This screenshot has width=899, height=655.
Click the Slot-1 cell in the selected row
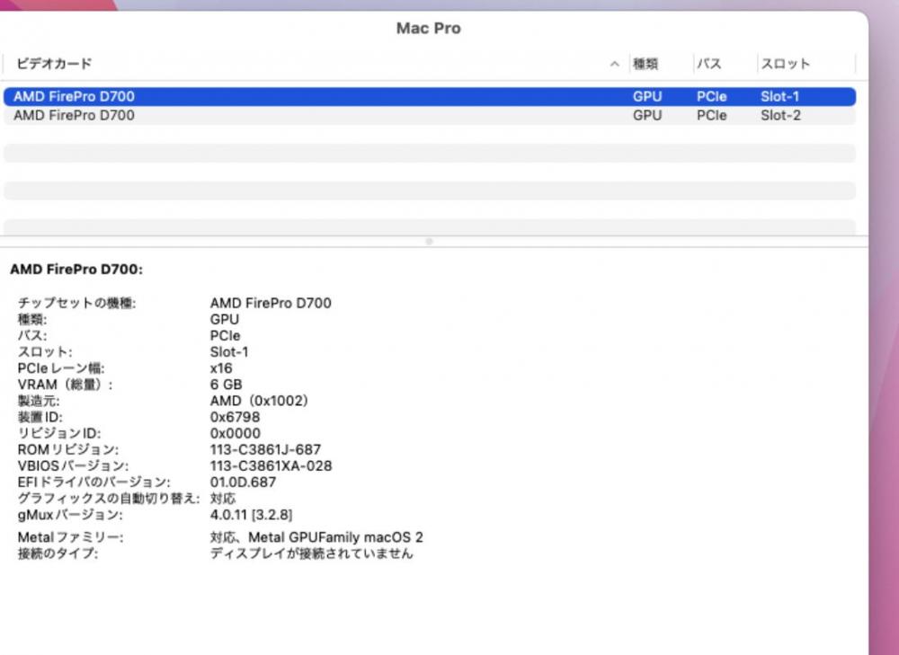779,96
